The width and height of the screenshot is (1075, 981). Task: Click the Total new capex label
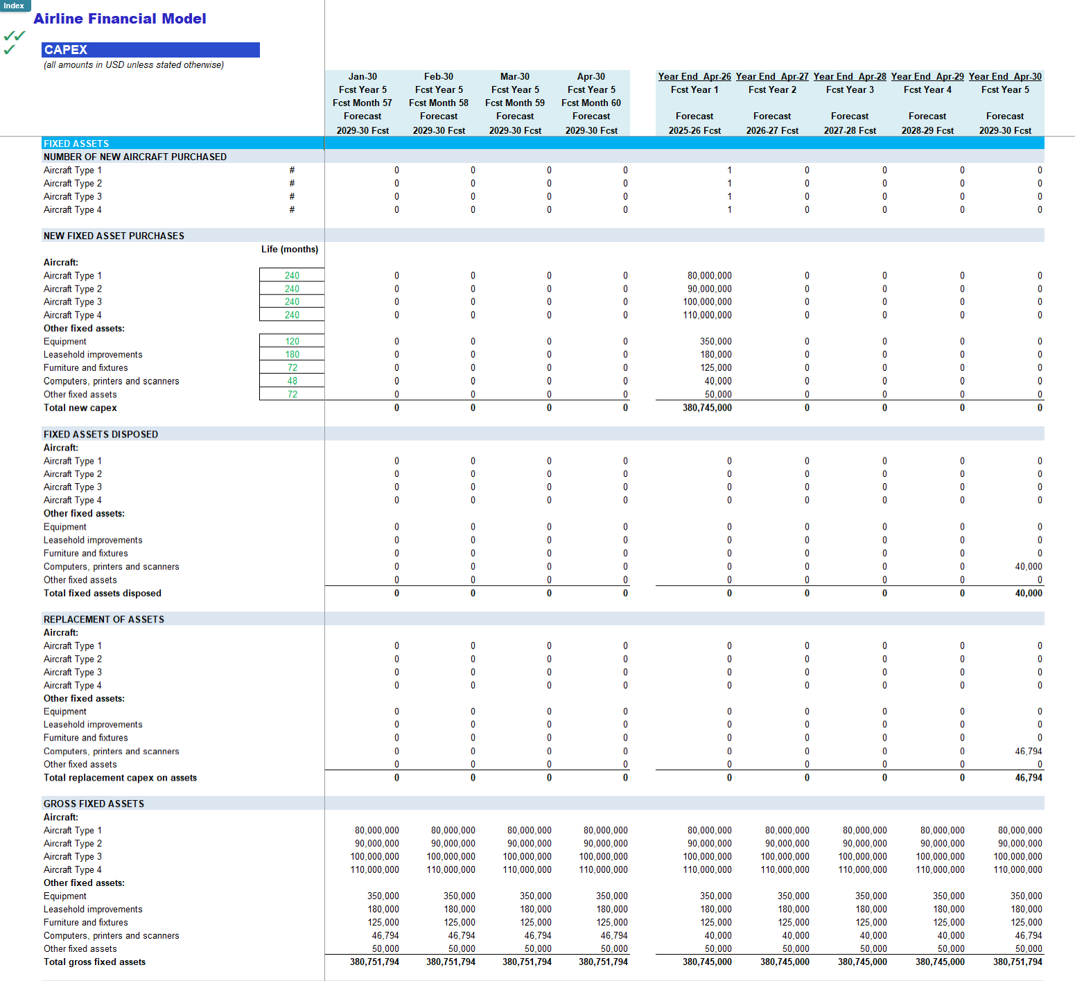coord(80,408)
